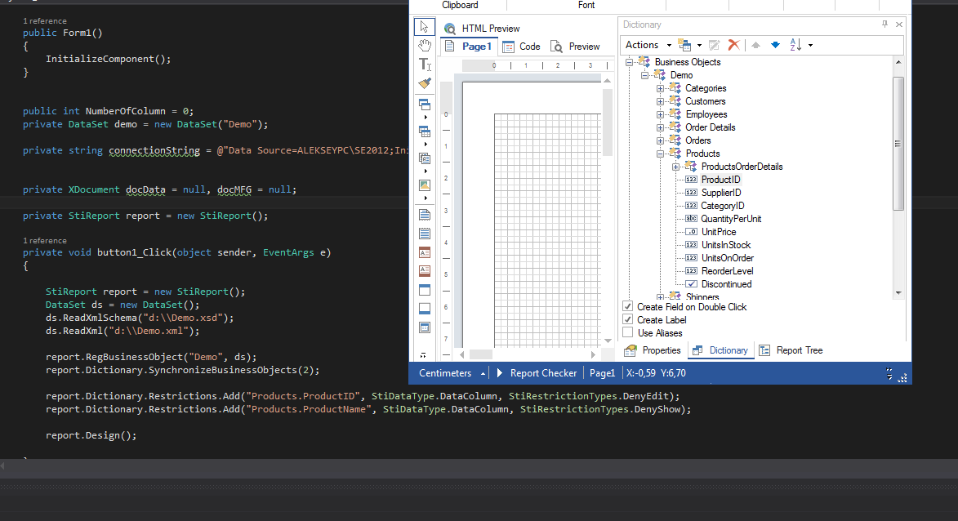958x521 pixels.
Task: Expand the Order Details node
Action: coord(660,127)
